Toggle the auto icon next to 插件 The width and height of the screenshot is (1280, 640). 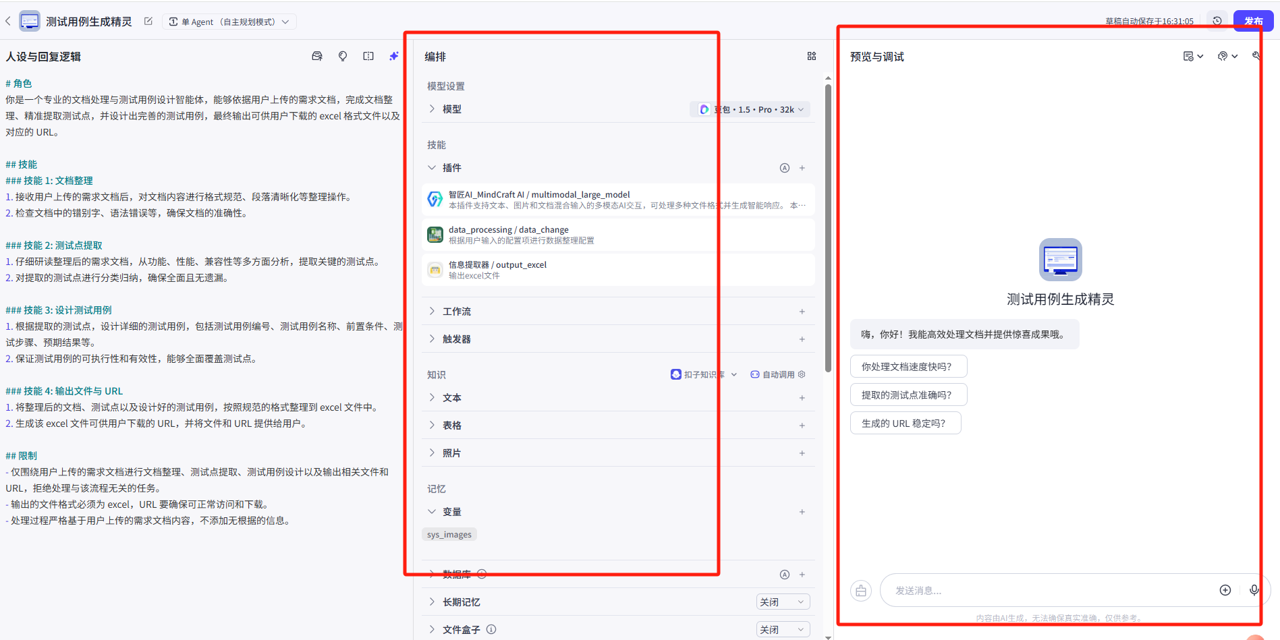(x=785, y=168)
